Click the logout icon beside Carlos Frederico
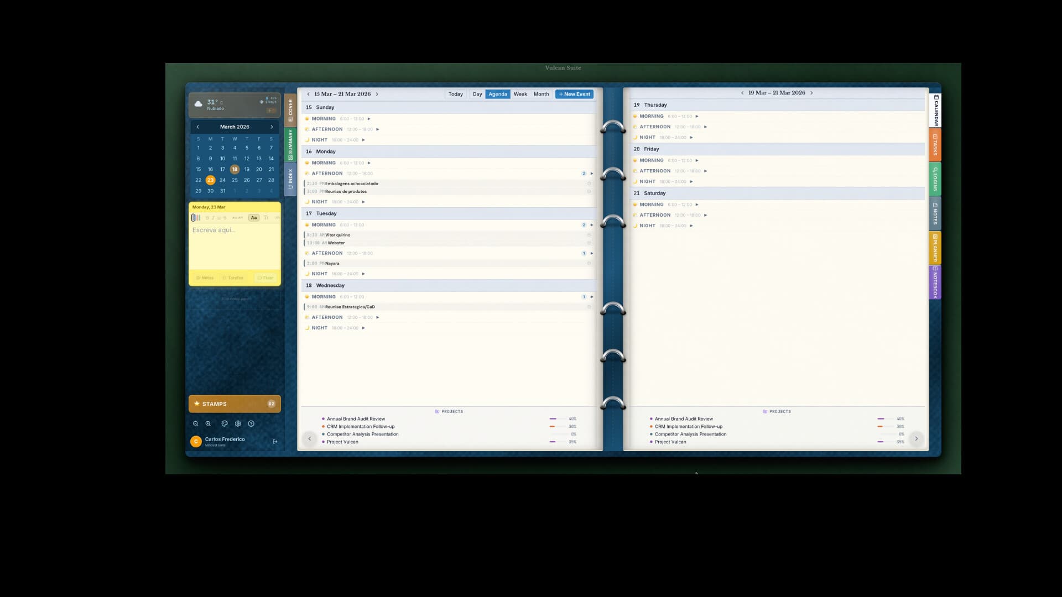This screenshot has height=597, width=1062. [275, 442]
